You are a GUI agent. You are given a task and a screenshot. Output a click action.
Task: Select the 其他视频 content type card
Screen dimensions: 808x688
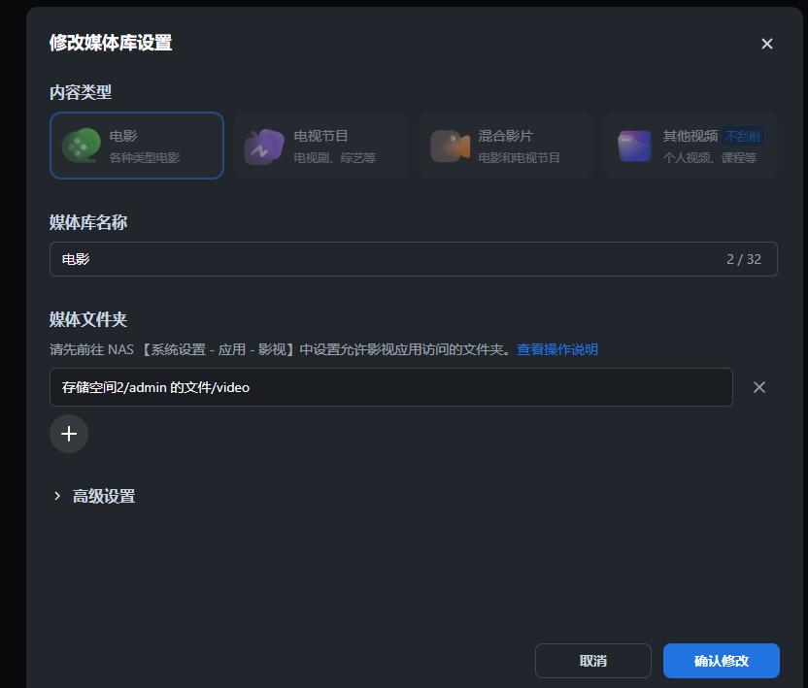point(690,146)
